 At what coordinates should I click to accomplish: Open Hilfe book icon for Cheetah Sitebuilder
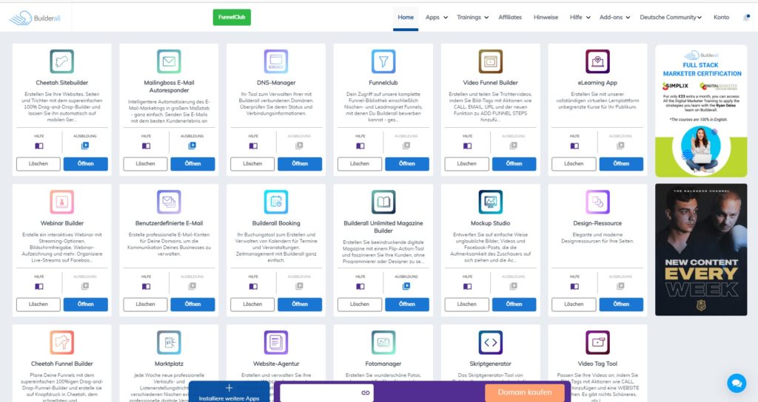tap(39, 146)
